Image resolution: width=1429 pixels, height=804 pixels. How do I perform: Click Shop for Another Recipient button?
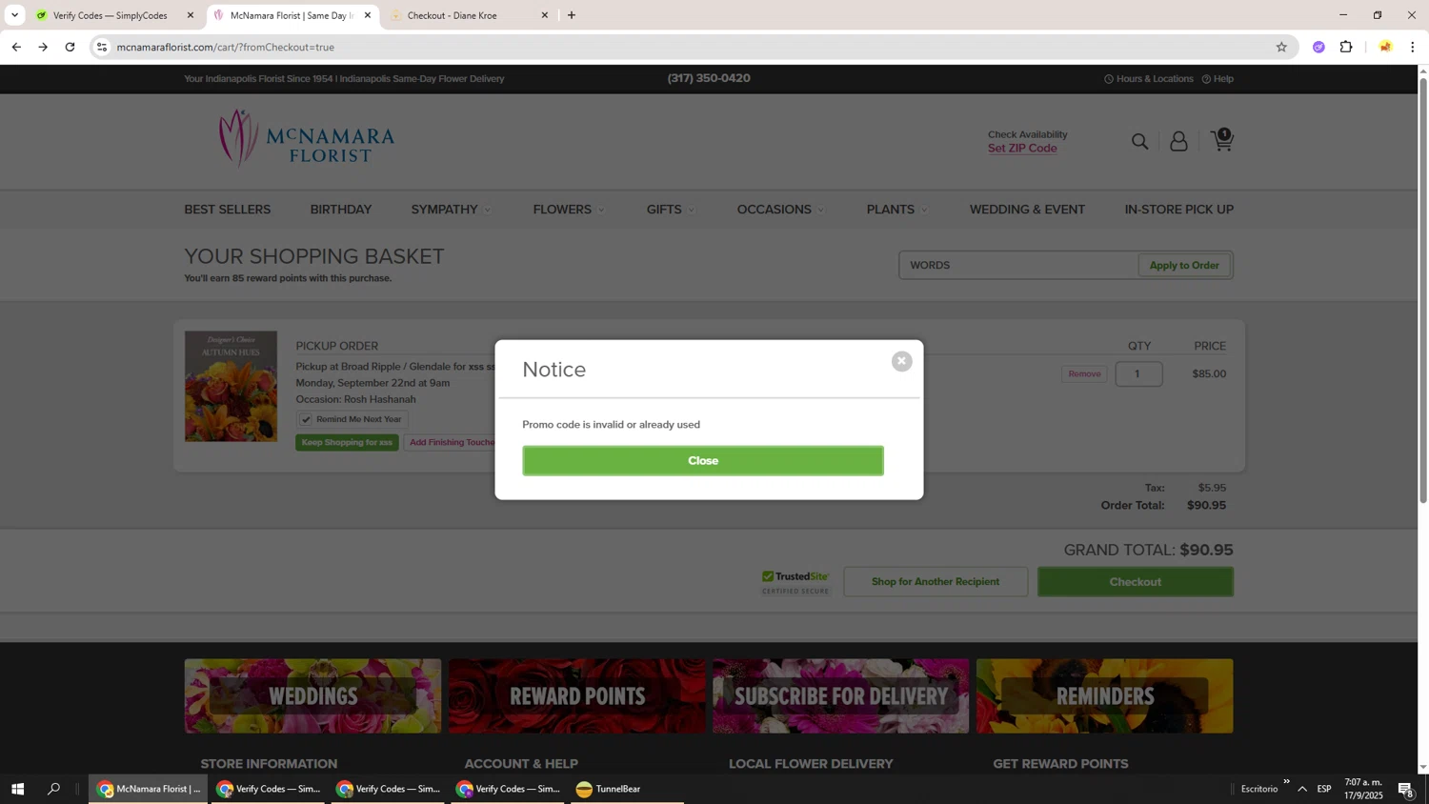(936, 582)
